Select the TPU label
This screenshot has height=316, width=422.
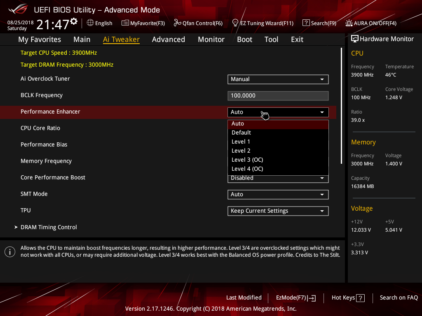[26, 210]
